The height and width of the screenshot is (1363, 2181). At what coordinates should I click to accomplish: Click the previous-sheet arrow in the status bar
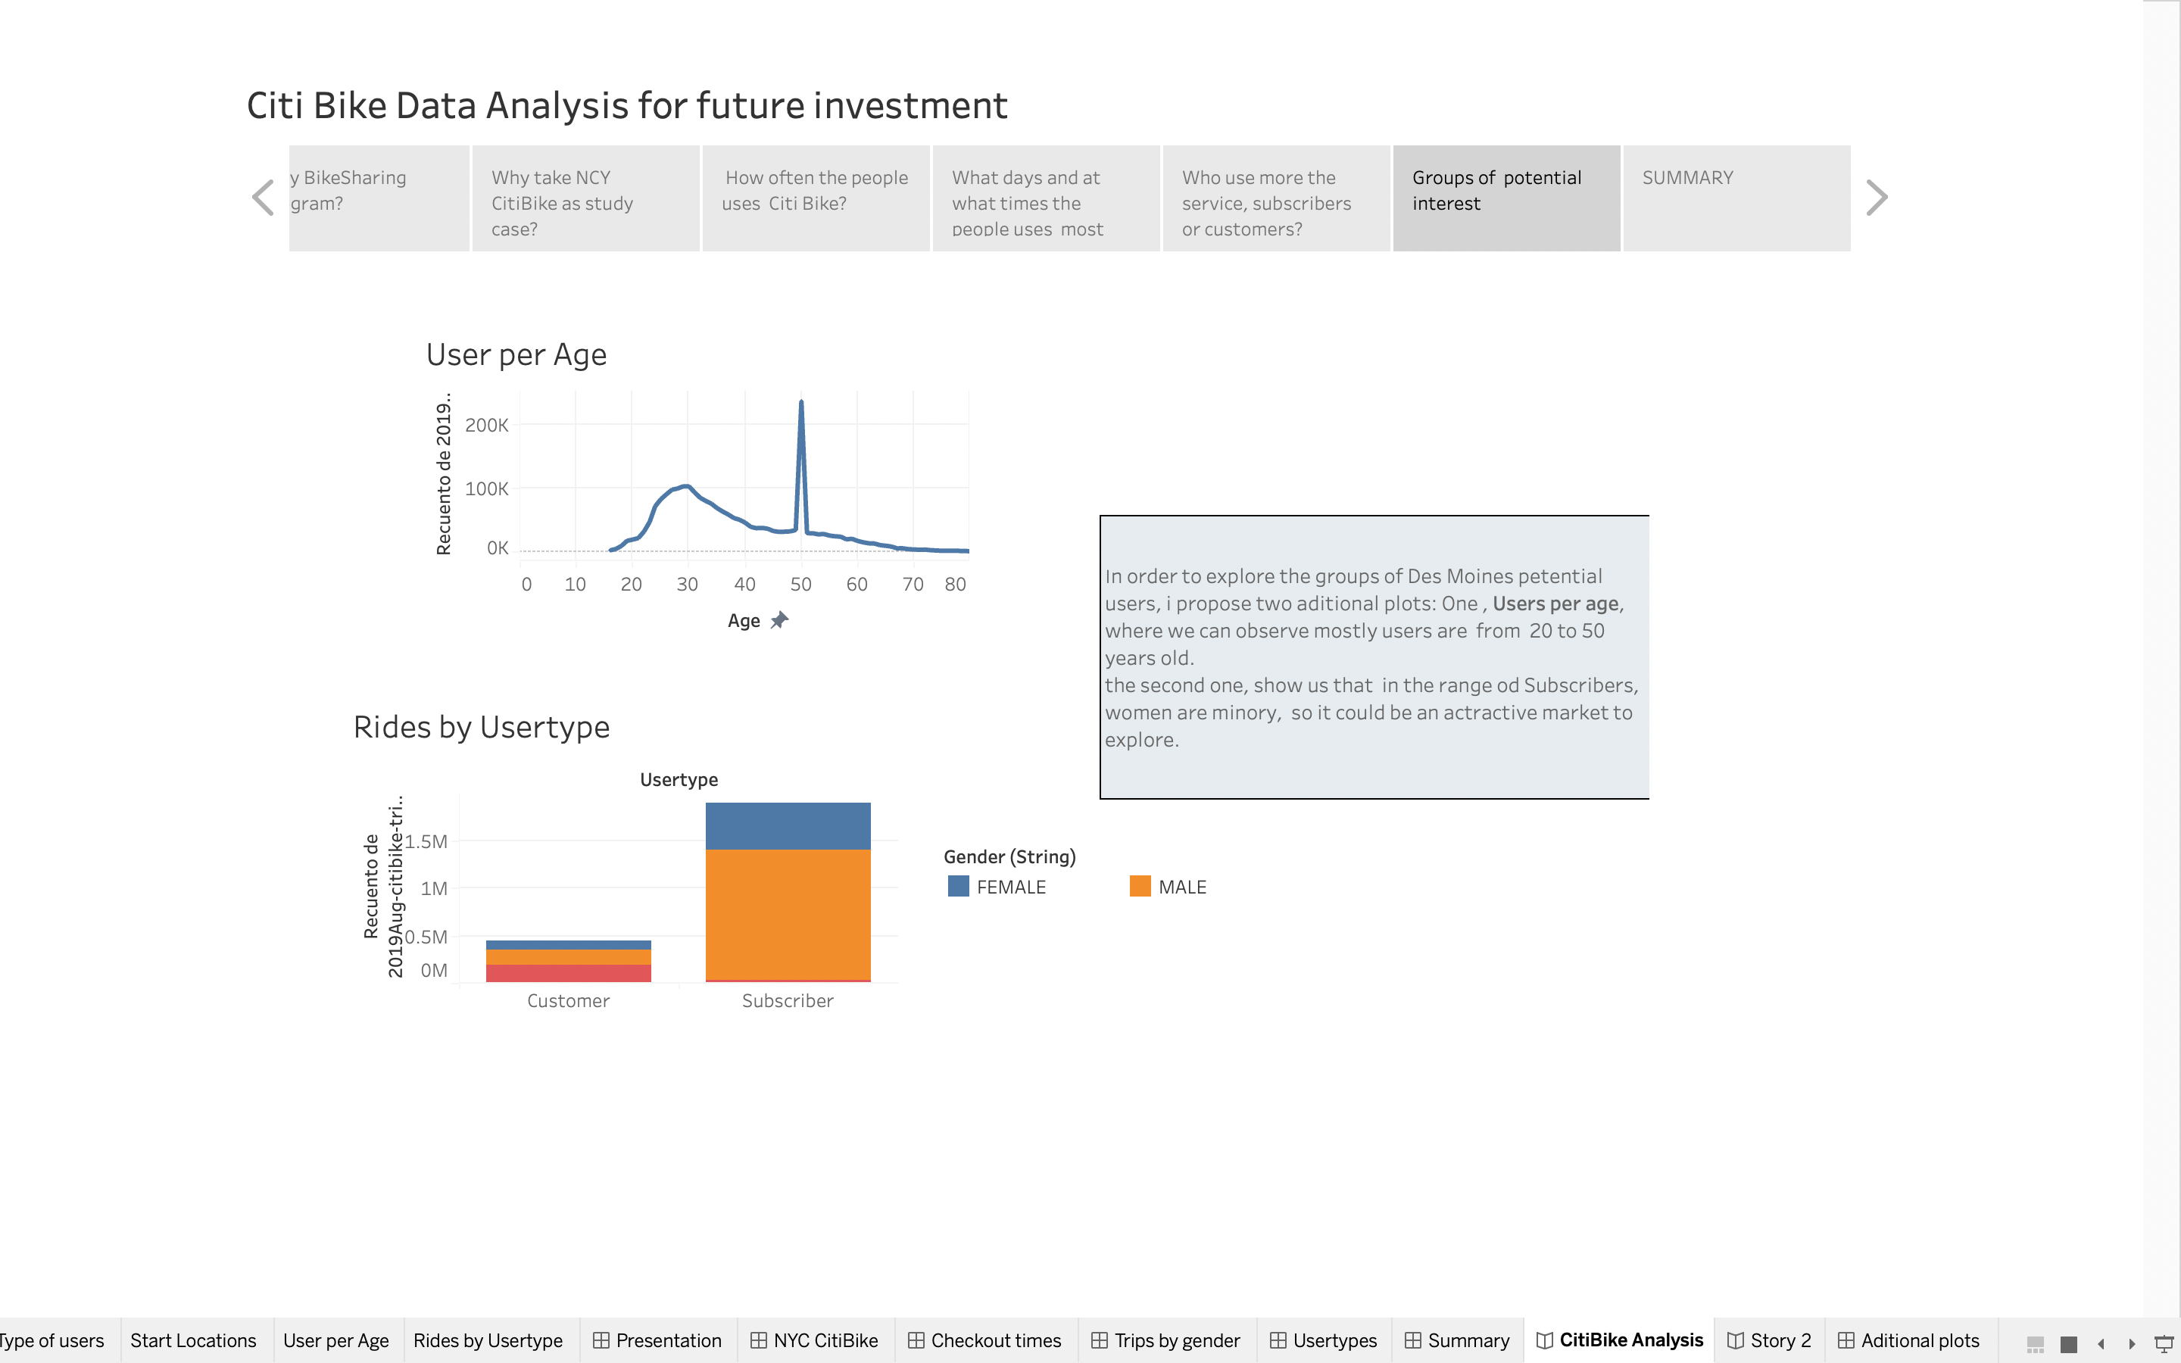coord(2101,1343)
